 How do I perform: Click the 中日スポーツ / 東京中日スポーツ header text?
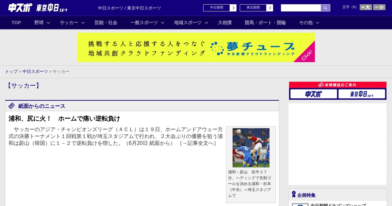[129, 8]
